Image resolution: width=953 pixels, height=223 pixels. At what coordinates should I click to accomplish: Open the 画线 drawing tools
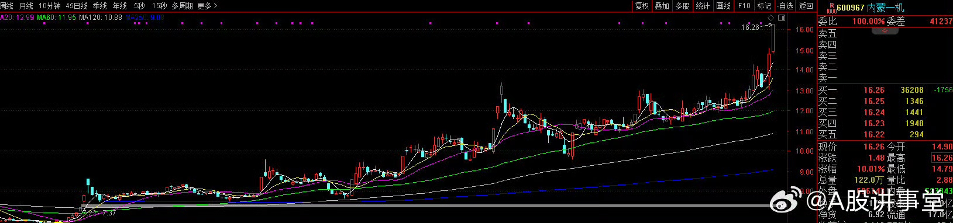724,6
